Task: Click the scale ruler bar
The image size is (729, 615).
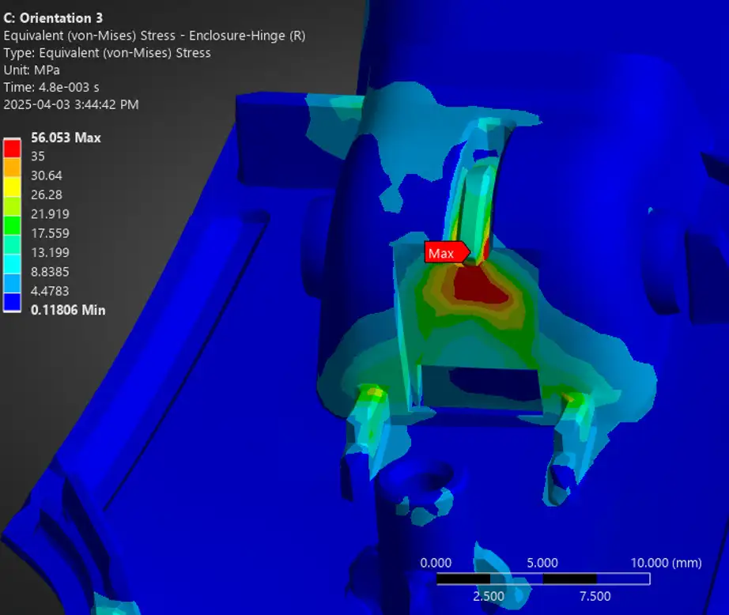Action: pyautogui.click(x=543, y=579)
